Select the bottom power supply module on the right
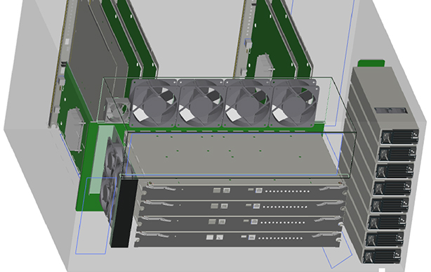The width and height of the screenshot is (431, 272). tap(382, 257)
